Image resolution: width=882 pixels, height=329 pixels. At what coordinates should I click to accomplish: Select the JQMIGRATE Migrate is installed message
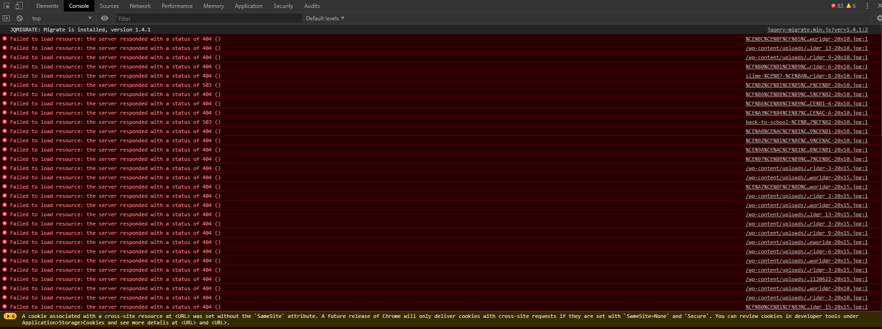coord(81,30)
